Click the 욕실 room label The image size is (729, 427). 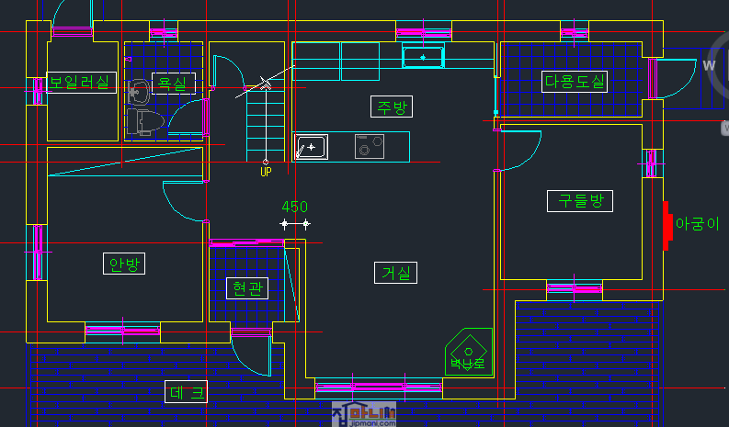coord(172,84)
